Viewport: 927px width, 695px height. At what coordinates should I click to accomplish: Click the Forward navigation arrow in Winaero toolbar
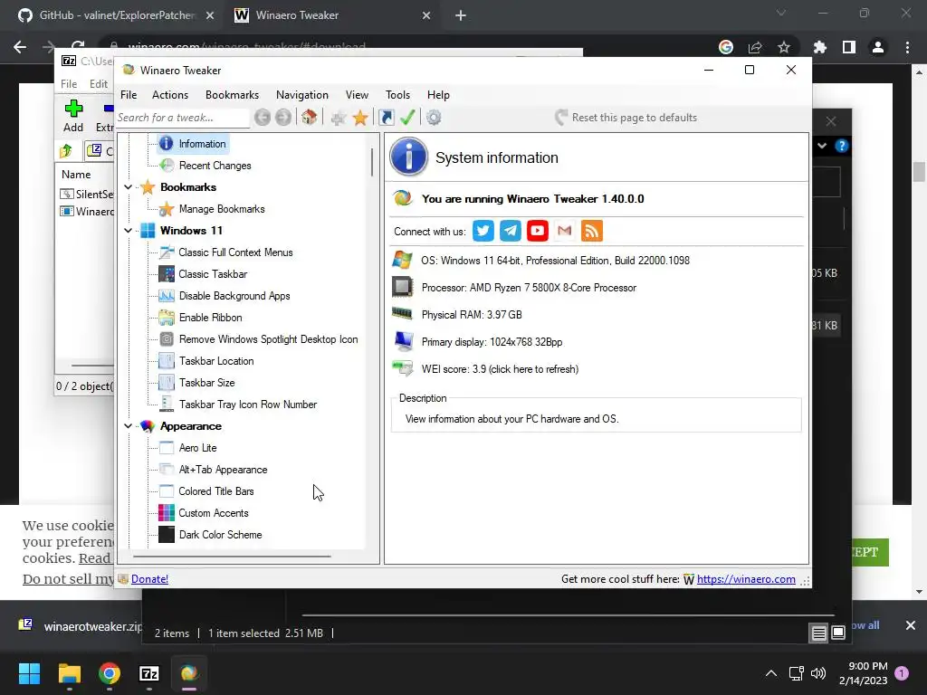pyautogui.click(x=283, y=118)
